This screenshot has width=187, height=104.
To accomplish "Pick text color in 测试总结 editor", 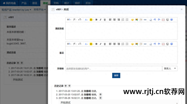I will (86, 20).
